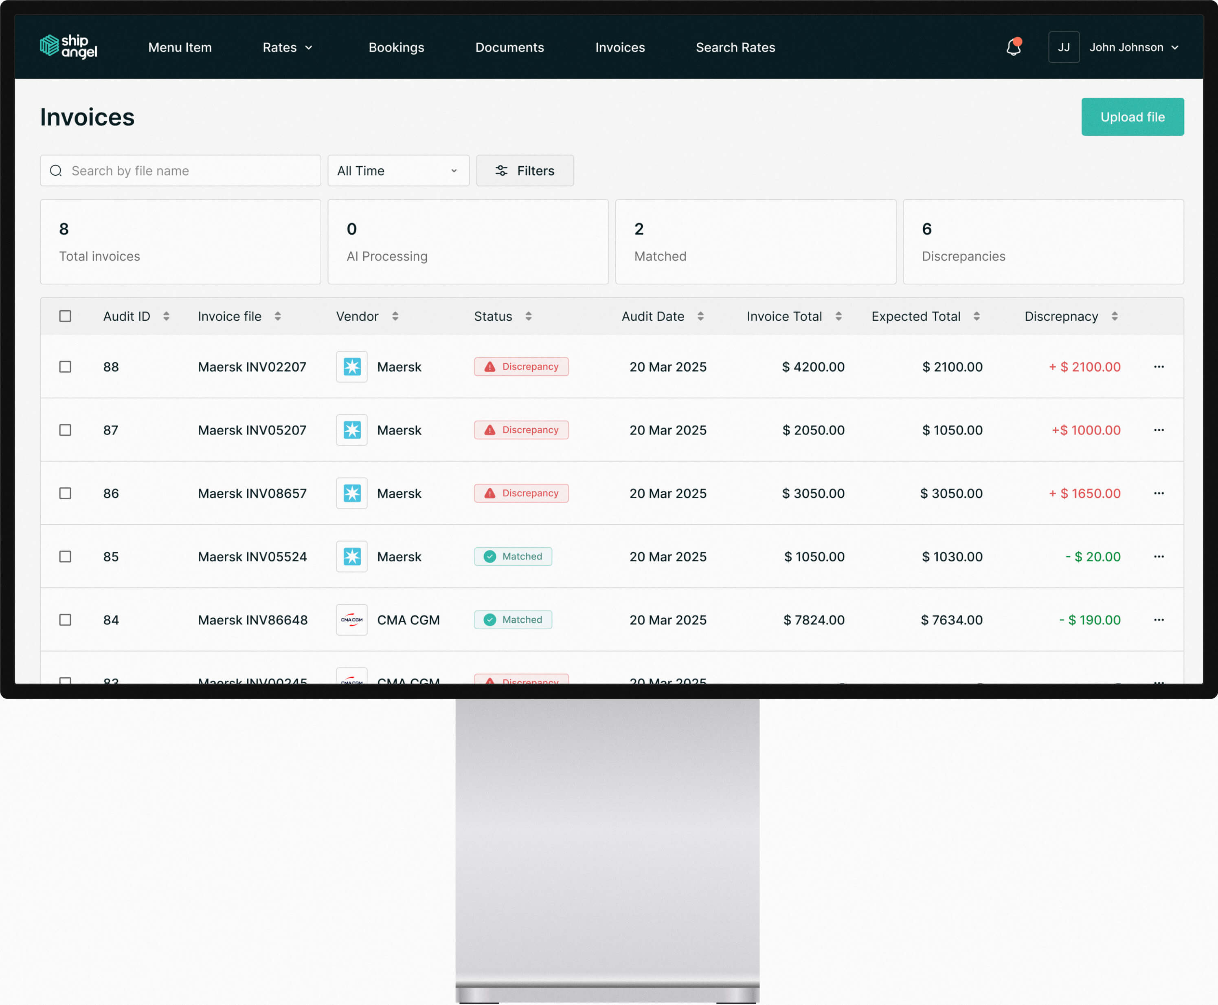The image size is (1218, 1005).
Task: Check the box for audit 86
Action: pyautogui.click(x=65, y=493)
